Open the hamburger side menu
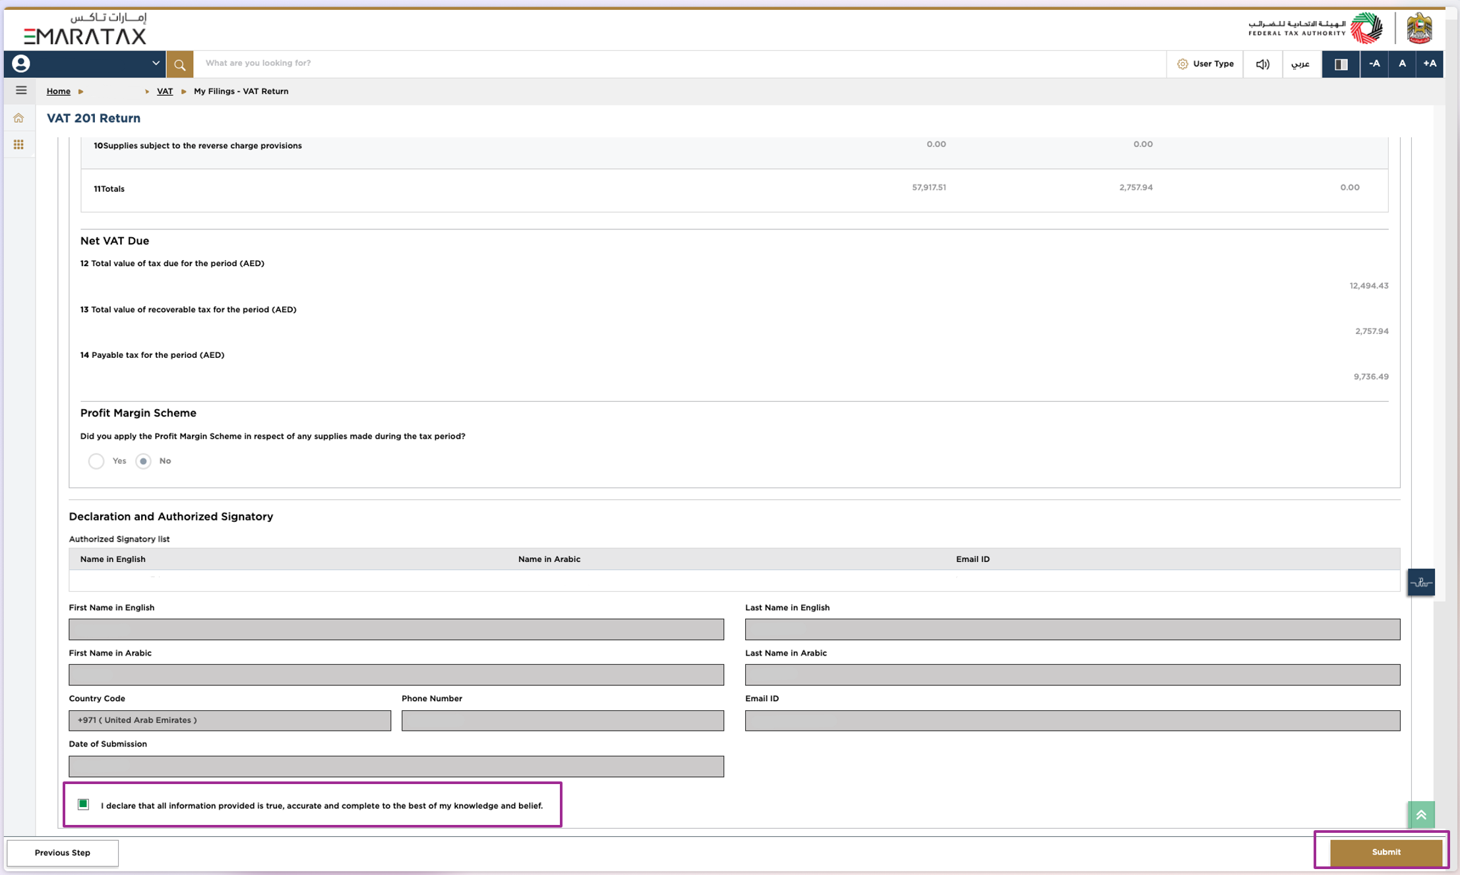 [x=21, y=90]
